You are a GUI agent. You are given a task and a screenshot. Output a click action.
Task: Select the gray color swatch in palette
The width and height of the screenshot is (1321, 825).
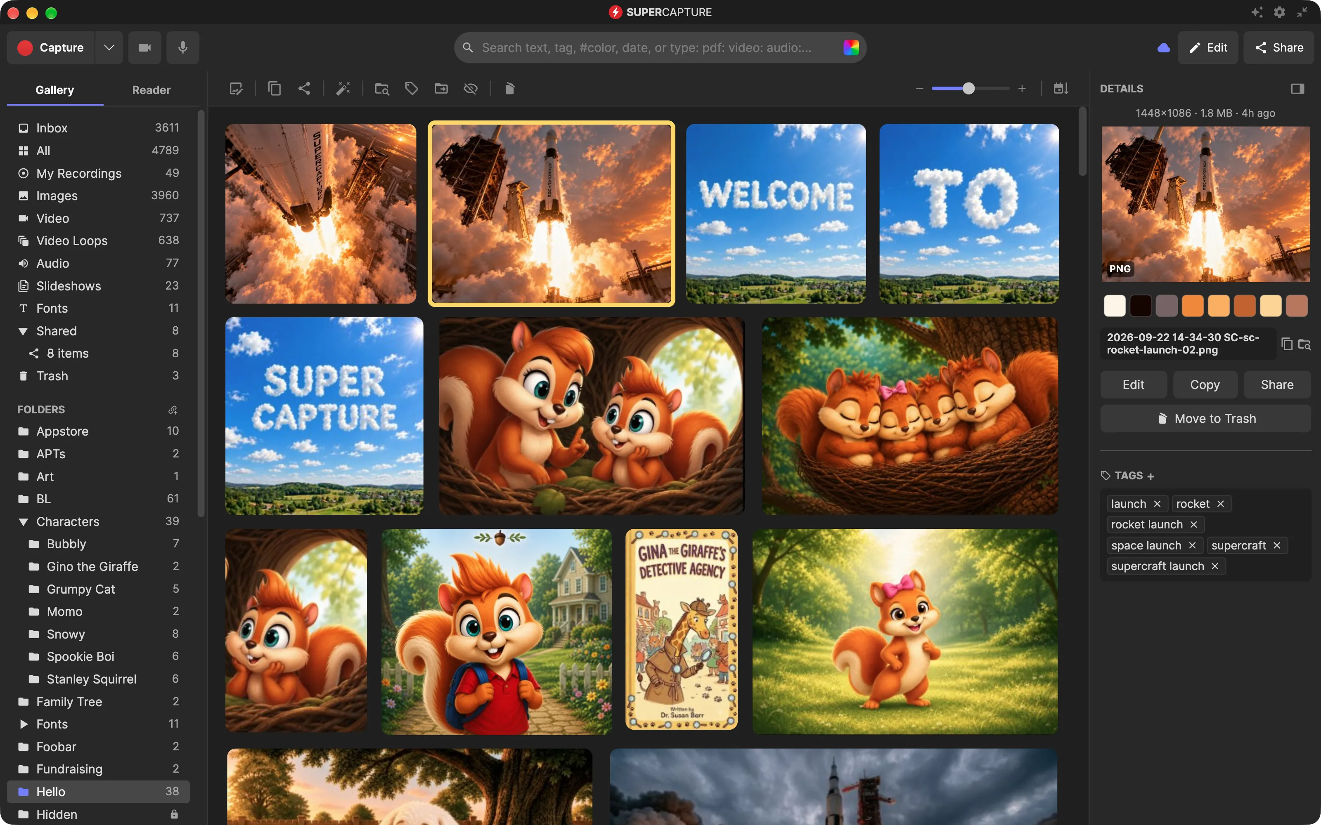(1167, 306)
